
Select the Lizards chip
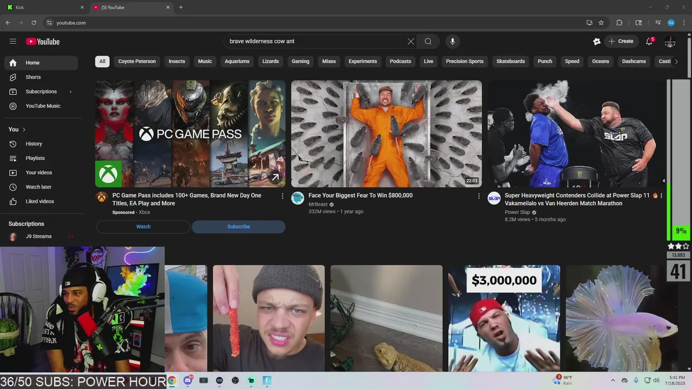pos(270,61)
